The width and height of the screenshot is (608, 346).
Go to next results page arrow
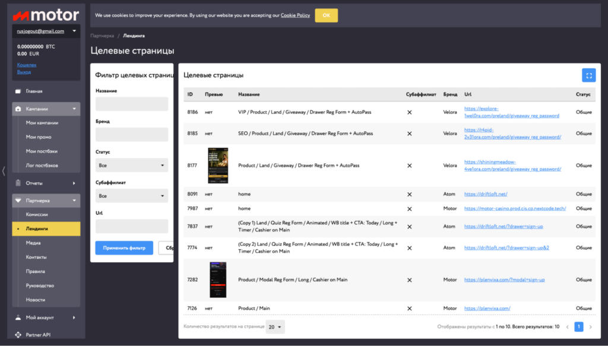pos(591,327)
